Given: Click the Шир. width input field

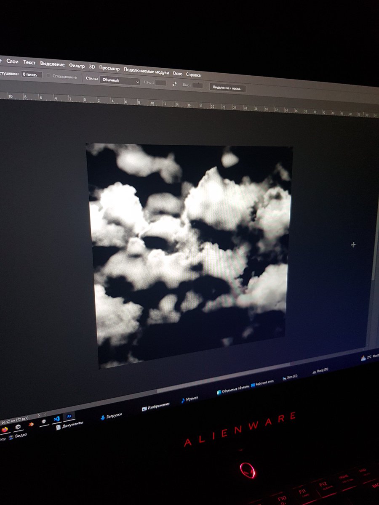Looking at the screenshot, I should [161, 83].
